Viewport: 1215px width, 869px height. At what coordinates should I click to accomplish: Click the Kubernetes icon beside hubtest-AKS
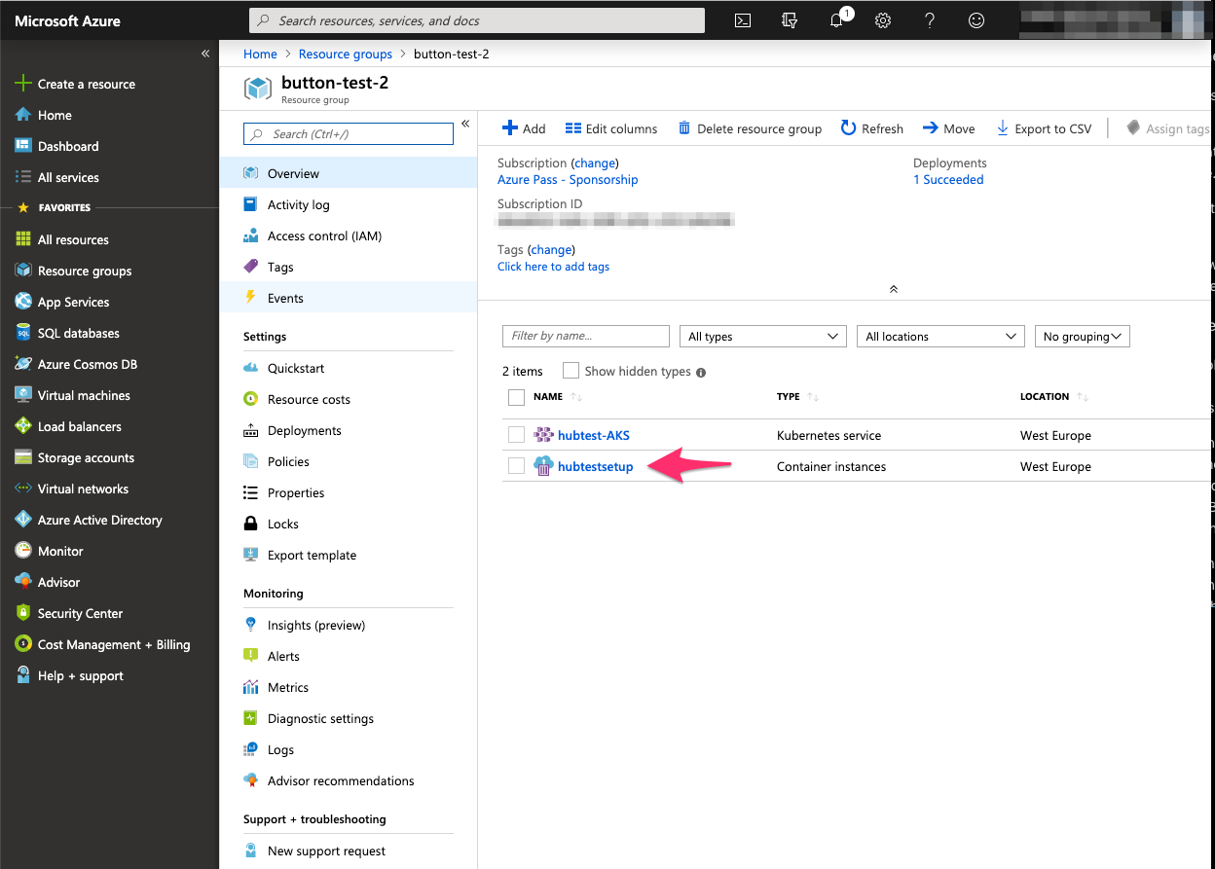click(x=543, y=435)
